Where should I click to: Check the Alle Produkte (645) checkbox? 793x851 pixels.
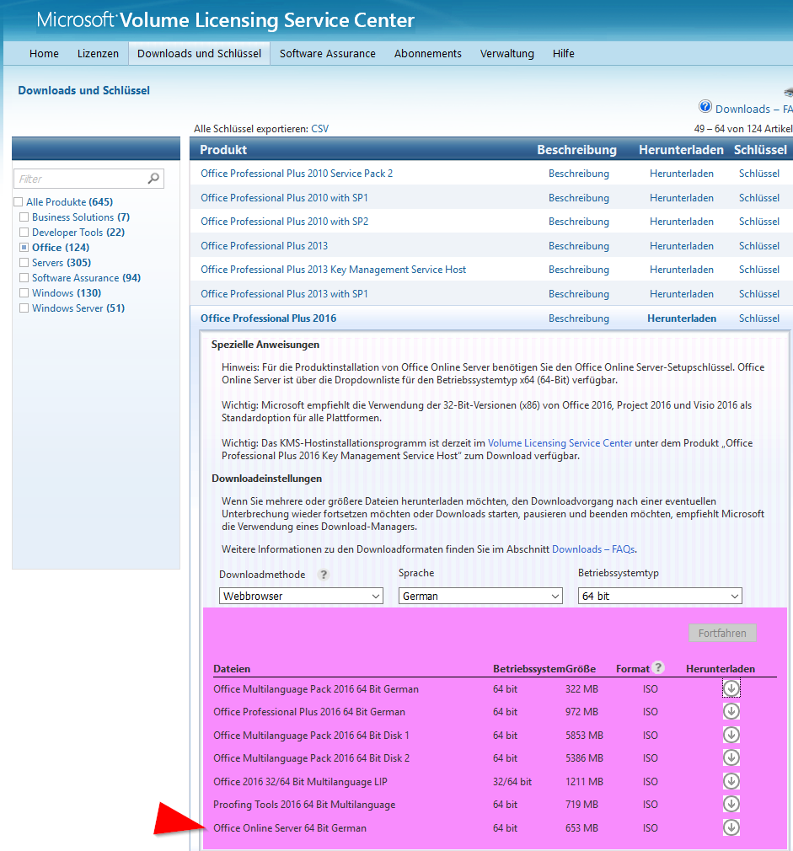(19, 202)
